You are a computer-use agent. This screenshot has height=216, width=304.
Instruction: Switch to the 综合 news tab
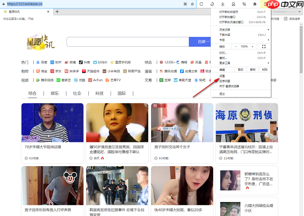[x=32, y=93]
